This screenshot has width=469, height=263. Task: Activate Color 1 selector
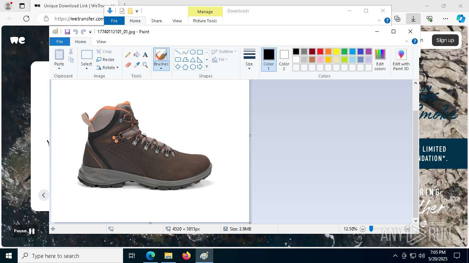click(x=269, y=60)
